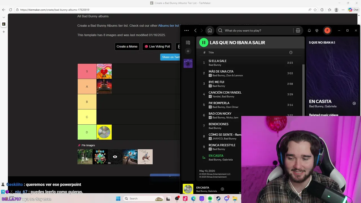
Task: Select the truck album in A tier
Action: [104, 87]
